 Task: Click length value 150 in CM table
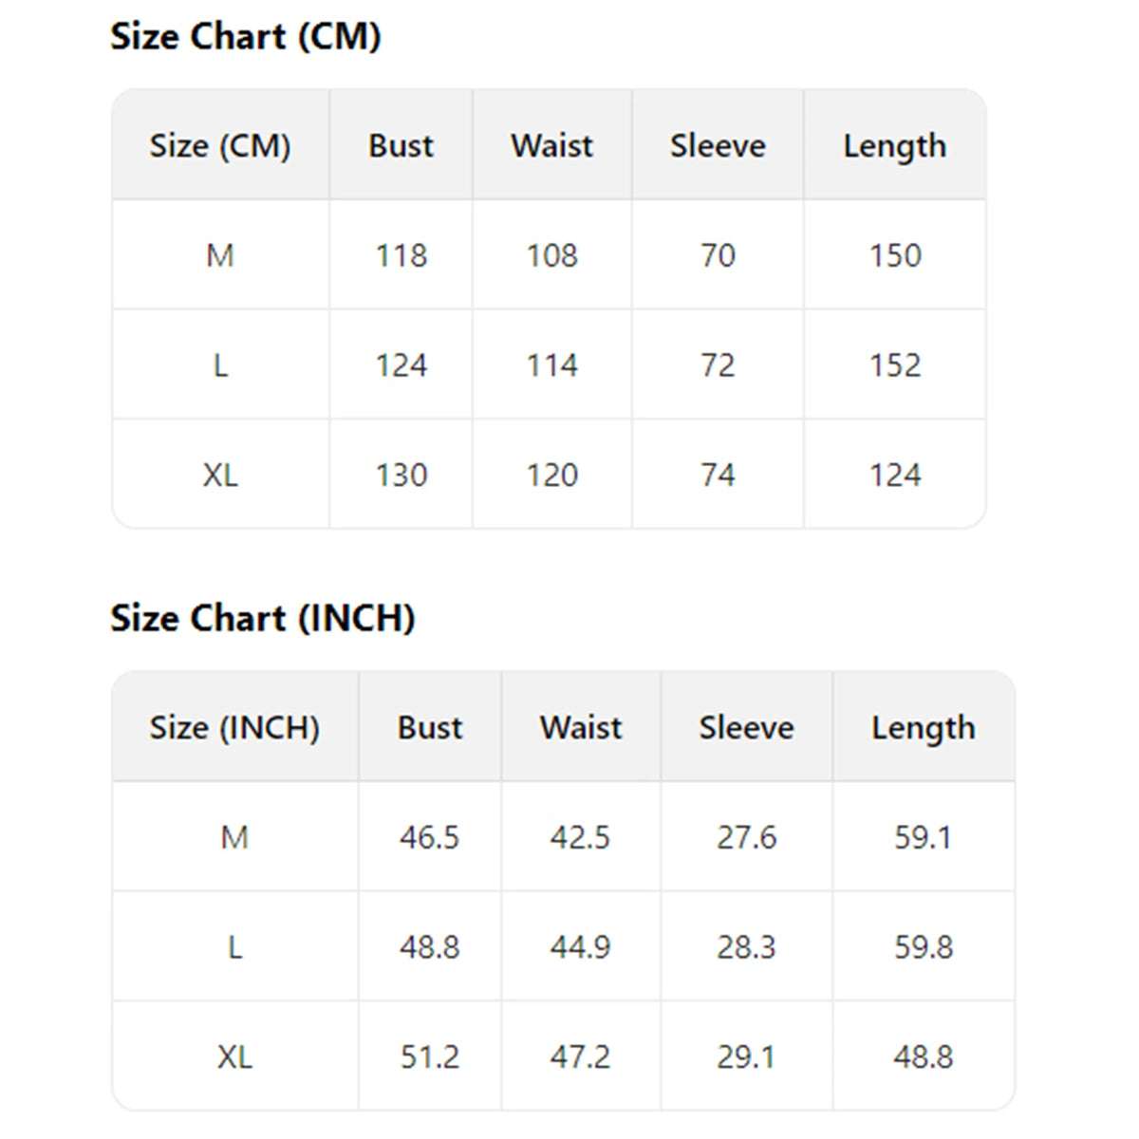(x=895, y=255)
